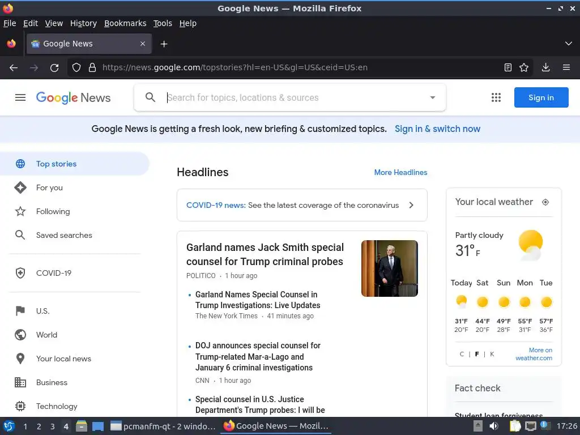Switch weather units to Fahrenheit F

(x=477, y=354)
